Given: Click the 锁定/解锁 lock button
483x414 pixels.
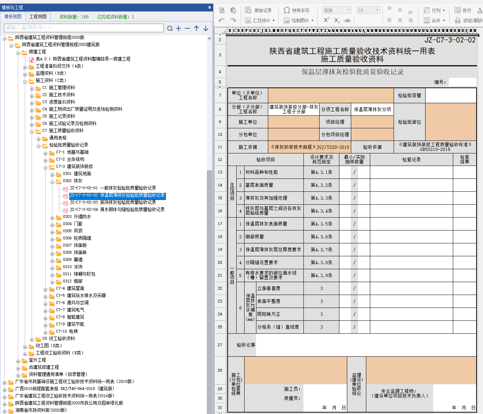Looking at the screenshot, I should [469, 20].
